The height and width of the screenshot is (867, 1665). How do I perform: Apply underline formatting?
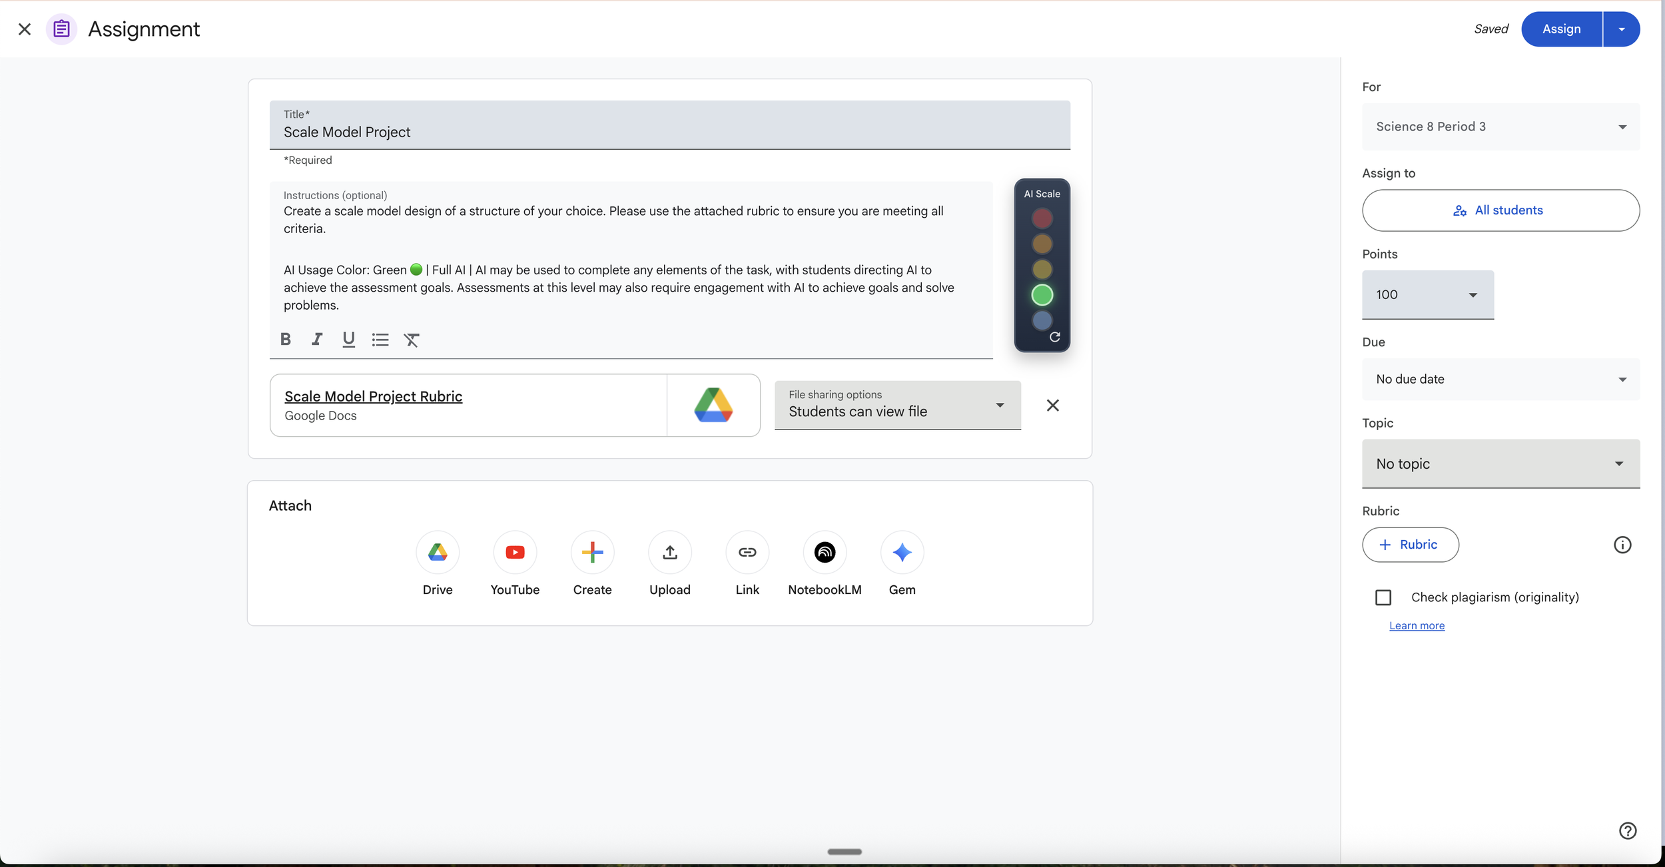click(348, 340)
